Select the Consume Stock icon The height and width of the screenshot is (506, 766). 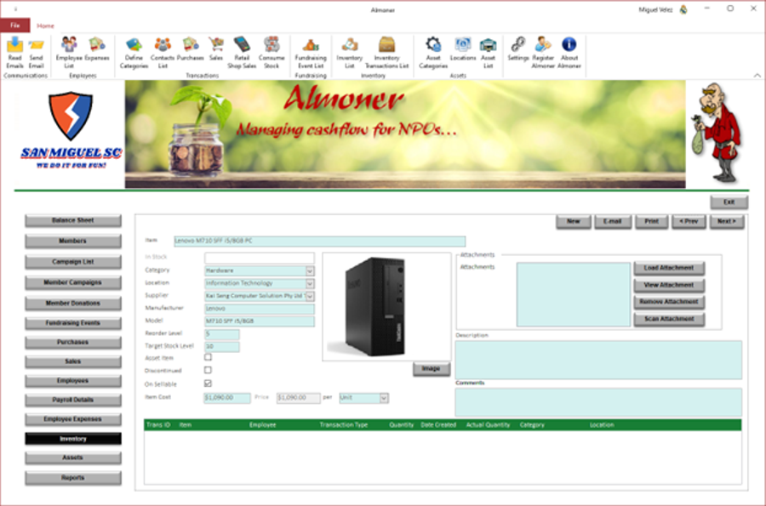(272, 53)
